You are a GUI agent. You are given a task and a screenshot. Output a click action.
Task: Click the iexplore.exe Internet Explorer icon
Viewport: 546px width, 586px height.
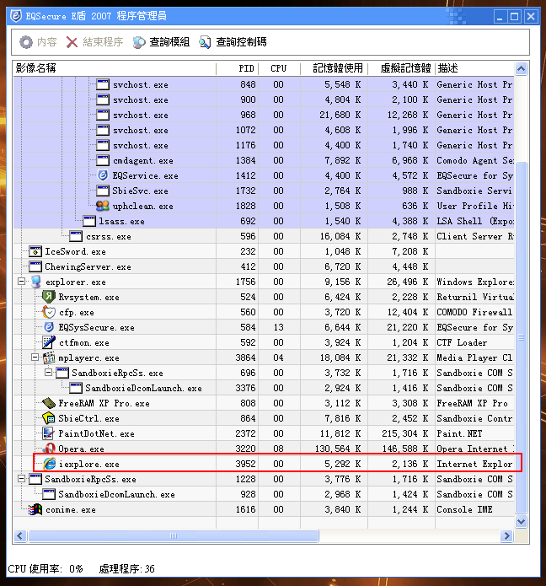49,464
